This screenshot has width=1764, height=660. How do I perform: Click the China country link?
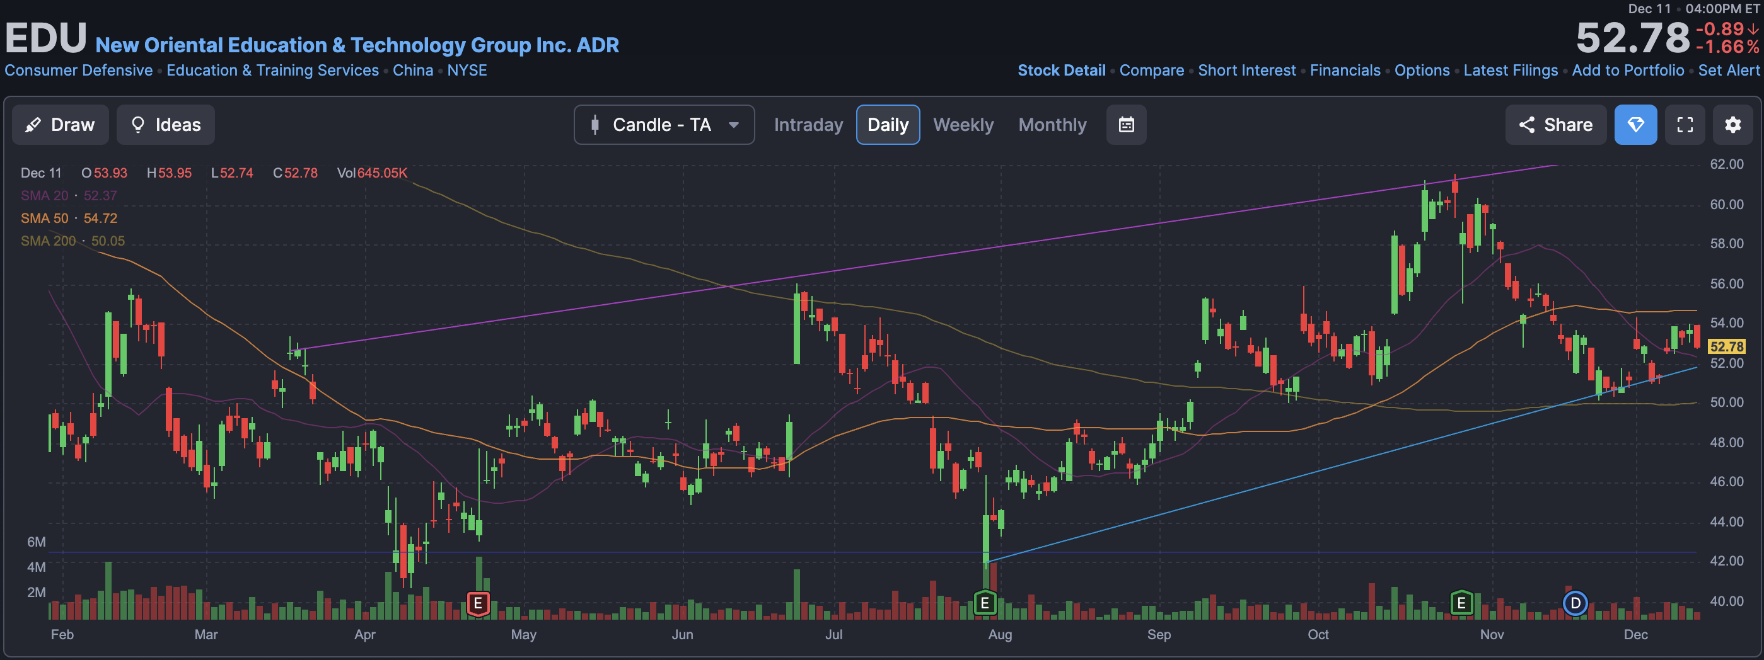click(413, 71)
